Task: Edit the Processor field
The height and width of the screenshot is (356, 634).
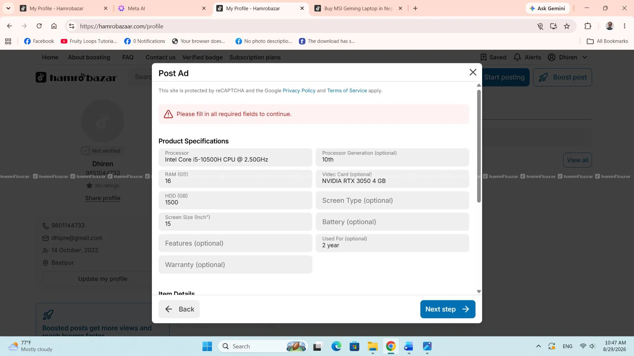Action: [x=235, y=157]
